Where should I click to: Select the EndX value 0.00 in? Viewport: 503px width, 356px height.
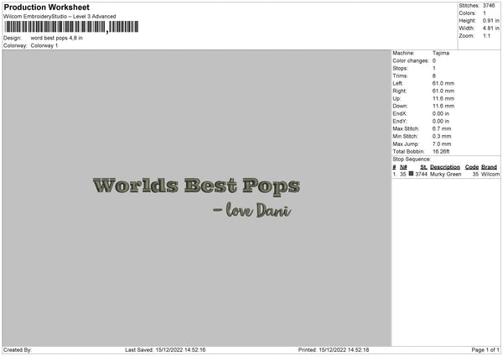pyautogui.click(x=441, y=113)
